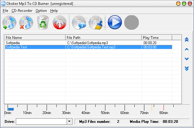Click the recycle bin clear list icon
The height and width of the screenshot is (128, 194).
pyautogui.click(x=43, y=22)
